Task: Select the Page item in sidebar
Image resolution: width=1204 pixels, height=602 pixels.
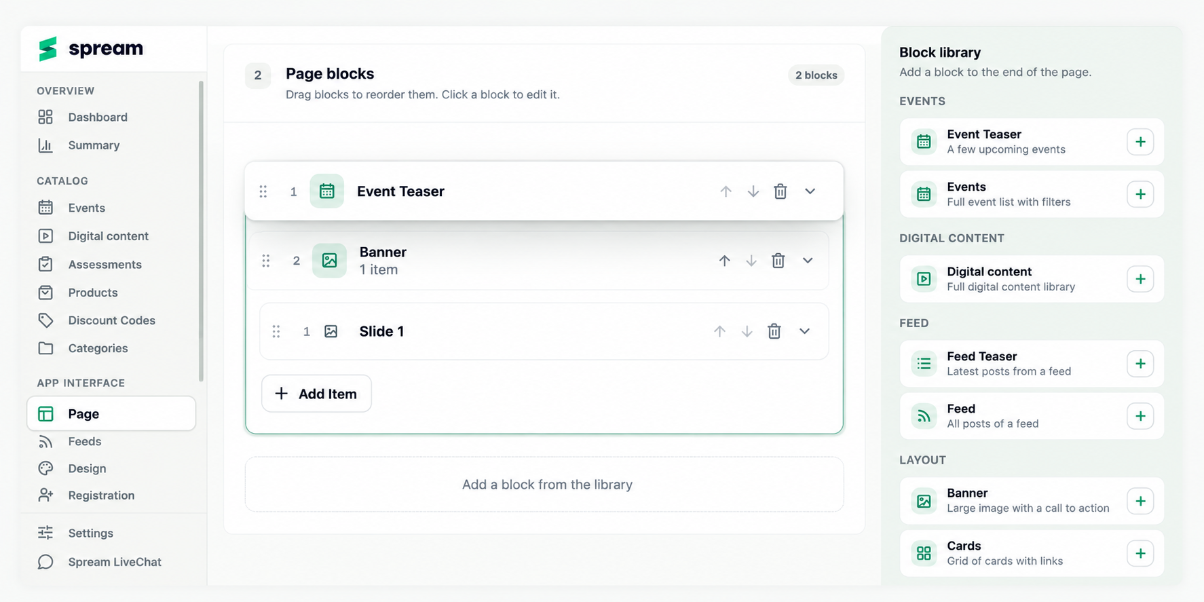Action: pos(111,414)
